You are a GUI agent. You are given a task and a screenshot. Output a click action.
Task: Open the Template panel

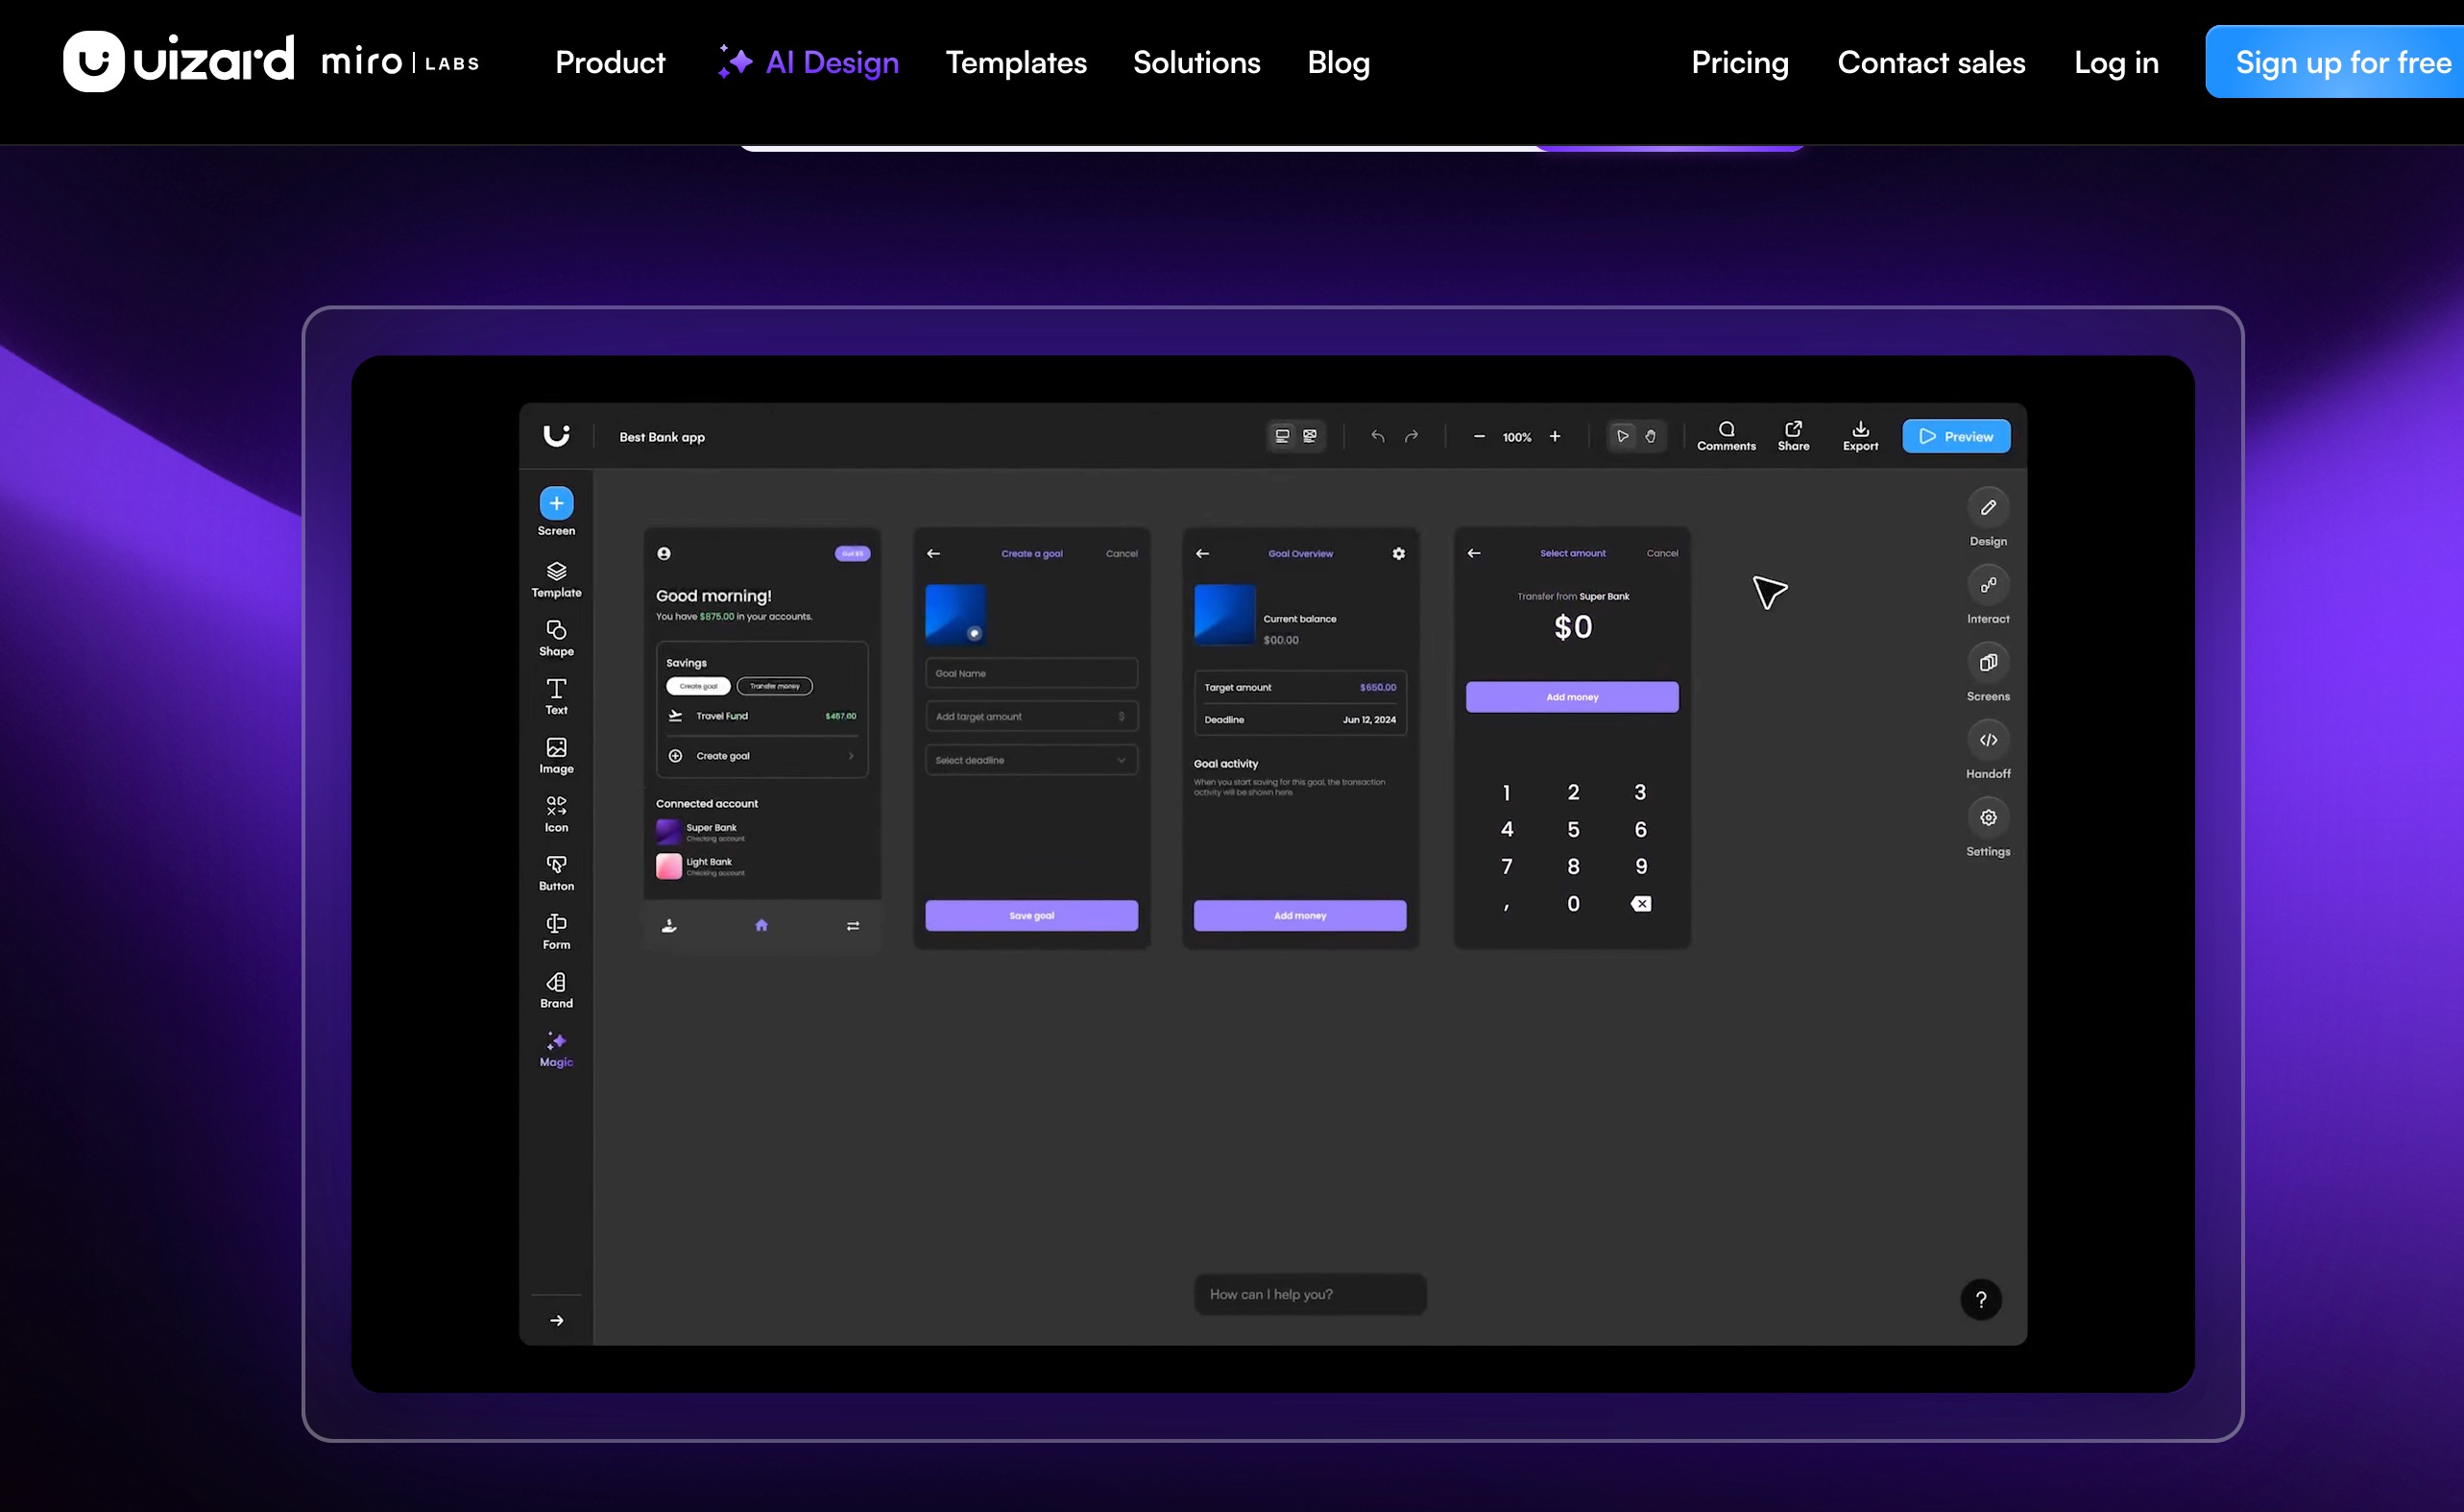[556, 579]
